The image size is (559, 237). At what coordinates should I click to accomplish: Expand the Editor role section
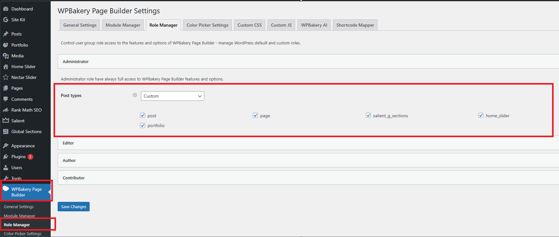point(68,143)
